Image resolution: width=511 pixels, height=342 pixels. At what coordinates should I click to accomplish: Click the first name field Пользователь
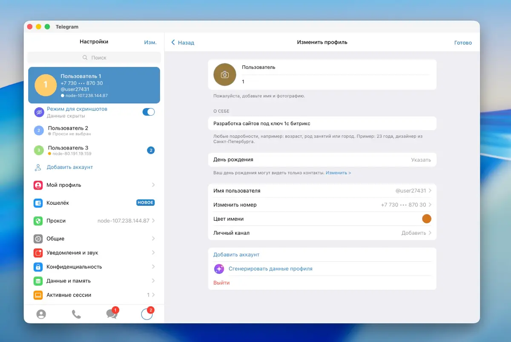(x=335, y=67)
